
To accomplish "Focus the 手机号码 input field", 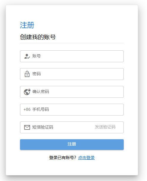I will [72, 110].
